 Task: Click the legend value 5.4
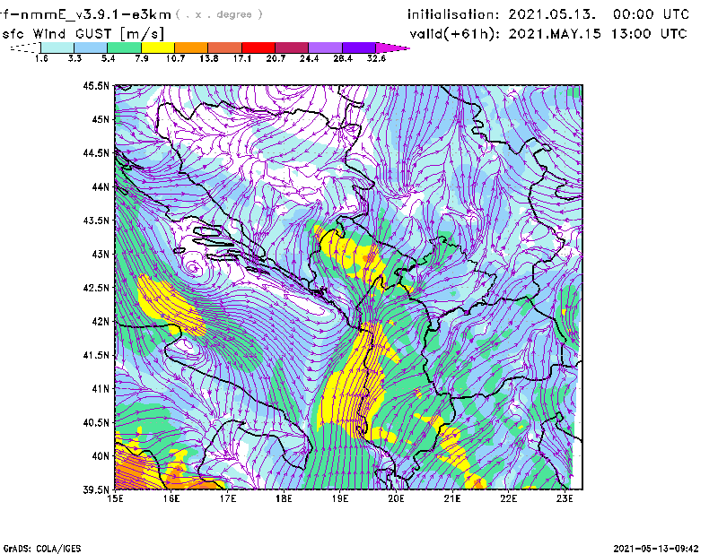click(x=108, y=58)
